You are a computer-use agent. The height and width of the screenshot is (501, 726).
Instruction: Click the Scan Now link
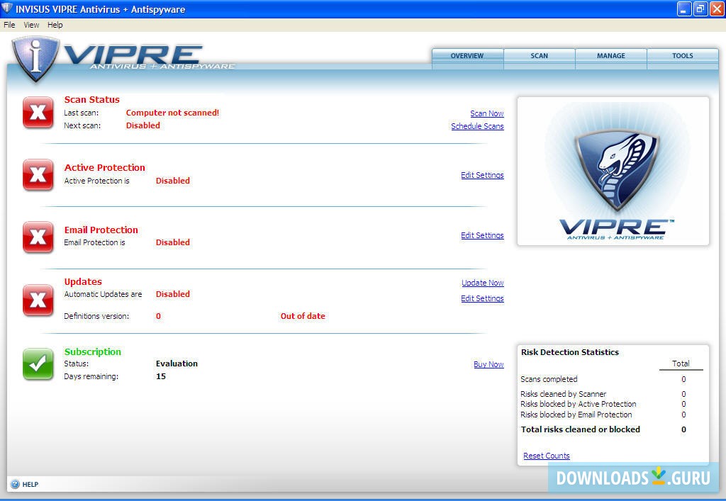486,113
